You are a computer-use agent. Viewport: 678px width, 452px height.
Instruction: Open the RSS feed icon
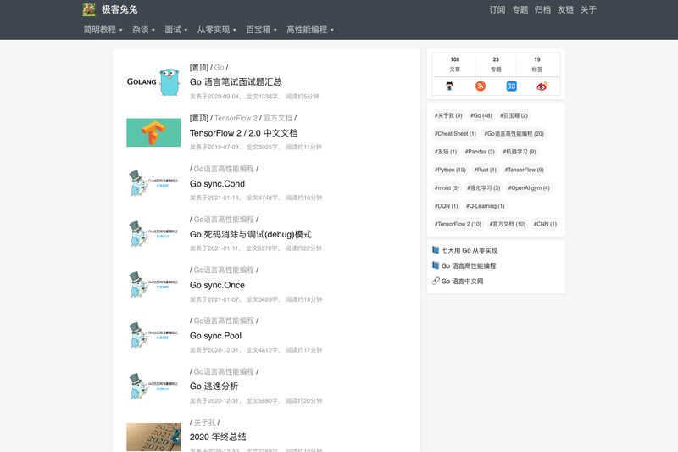point(481,86)
